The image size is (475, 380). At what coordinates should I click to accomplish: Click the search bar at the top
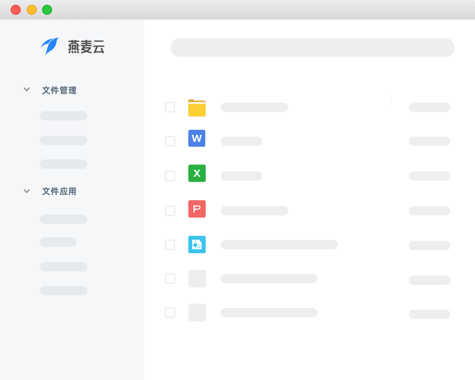pos(313,47)
